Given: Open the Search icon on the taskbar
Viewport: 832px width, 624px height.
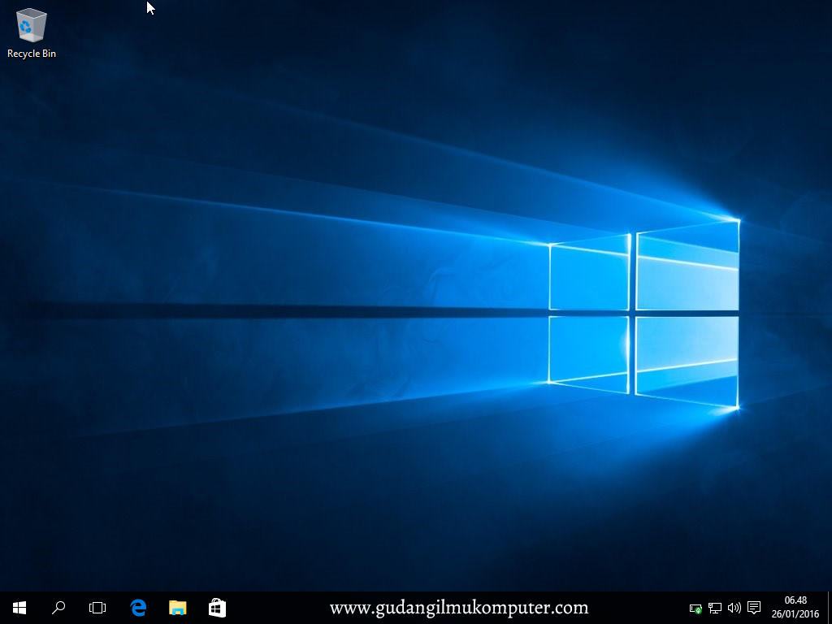Looking at the screenshot, I should coord(58,607).
